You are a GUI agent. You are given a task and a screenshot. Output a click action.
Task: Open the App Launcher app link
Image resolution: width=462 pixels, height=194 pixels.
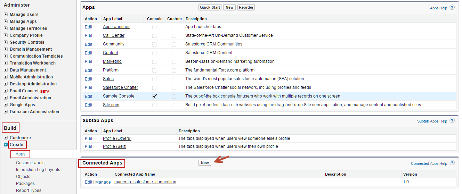tap(116, 27)
